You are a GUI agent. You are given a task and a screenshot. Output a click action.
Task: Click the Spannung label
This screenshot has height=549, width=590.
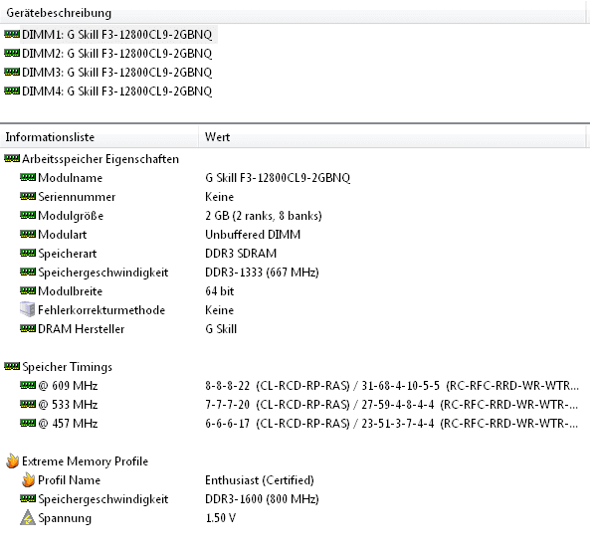(65, 518)
